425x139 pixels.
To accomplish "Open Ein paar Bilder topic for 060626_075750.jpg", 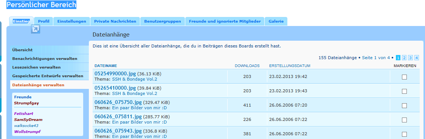I will pos(140,108).
